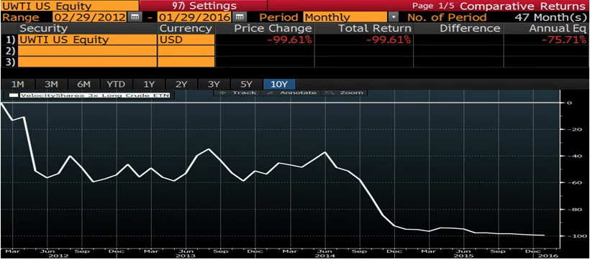Click the -99.61% total return value
Screen dimensions: 590x262
point(389,39)
